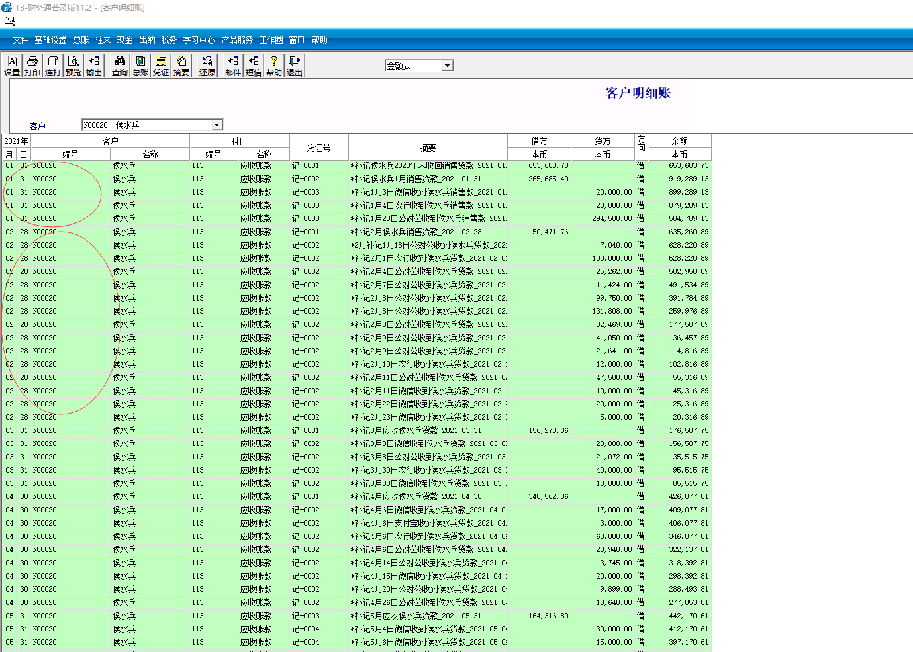This screenshot has height=652, width=913.
Task: Select debit amount cell 156,270.86
Action: coord(539,431)
